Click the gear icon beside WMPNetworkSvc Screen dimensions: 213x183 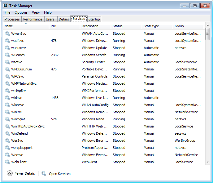(x=7, y=83)
